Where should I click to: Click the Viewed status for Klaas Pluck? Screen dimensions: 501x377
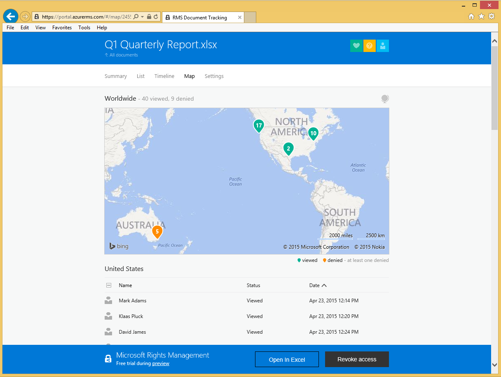pyautogui.click(x=255, y=316)
